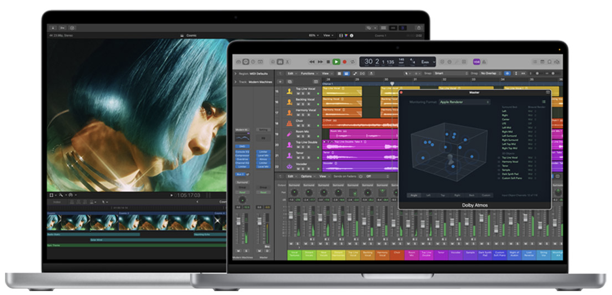
Task: Select the Top view in Dolby Atmos
Action: (x=443, y=195)
